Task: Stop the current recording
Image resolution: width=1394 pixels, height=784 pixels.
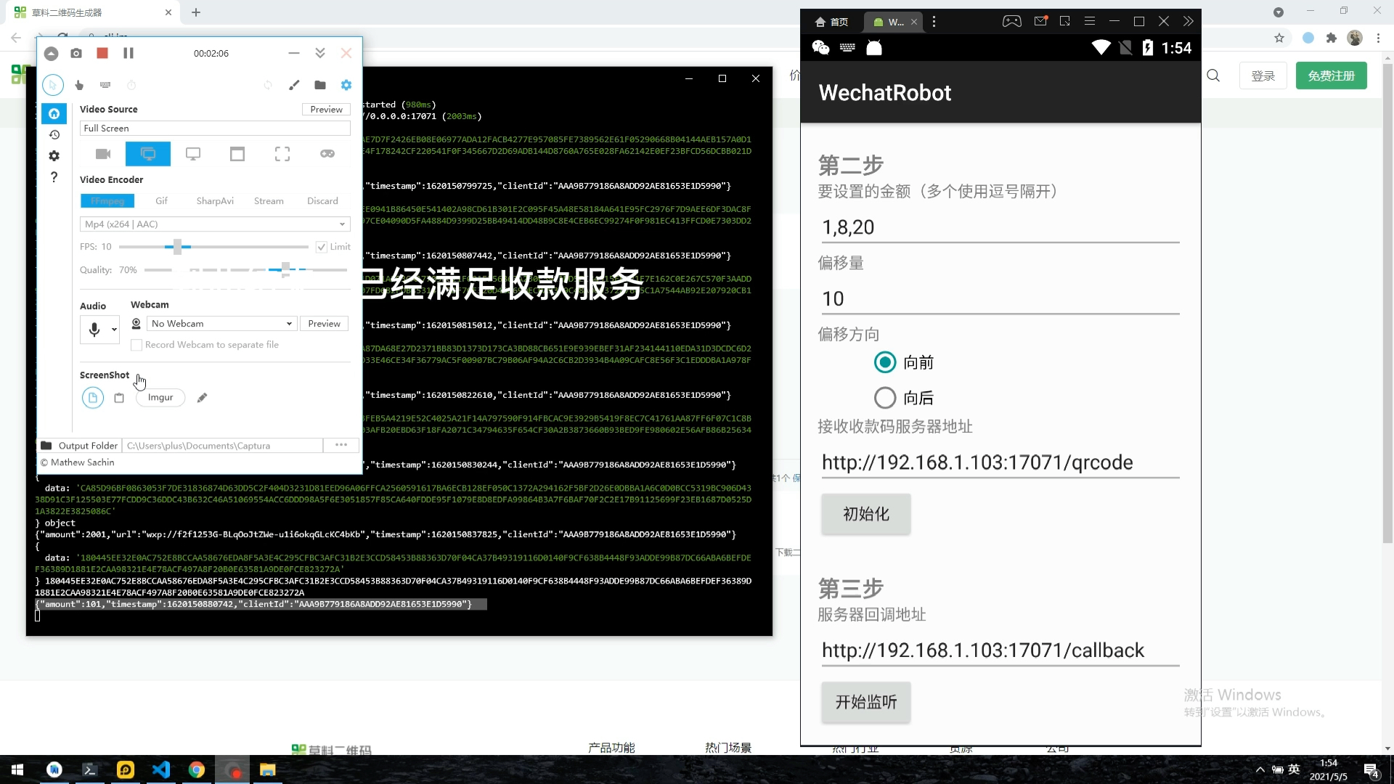Action: click(102, 53)
